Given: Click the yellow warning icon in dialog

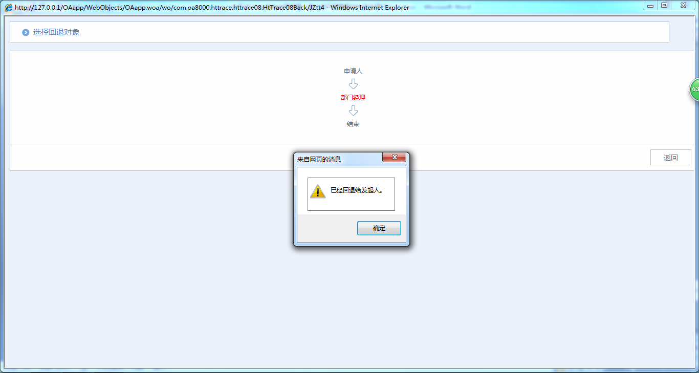Looking at the screenshot, I should 318,191.
